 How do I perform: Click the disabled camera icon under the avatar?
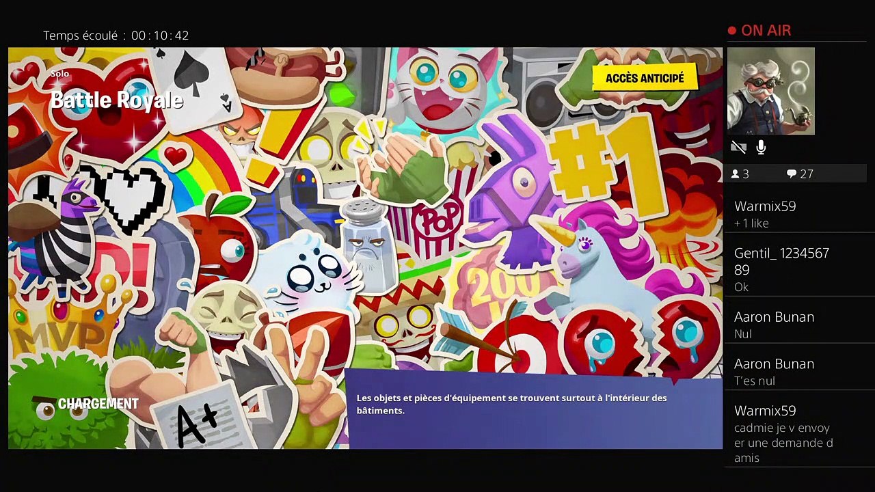click(x=738, y=147)
